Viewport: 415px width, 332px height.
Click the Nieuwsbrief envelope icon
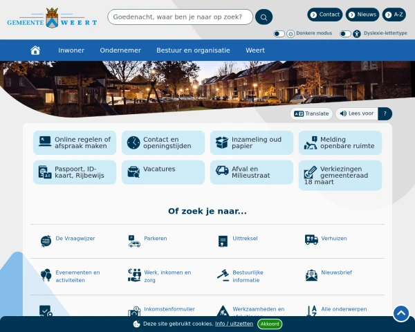pyautogui.click(x=311, y=275)
